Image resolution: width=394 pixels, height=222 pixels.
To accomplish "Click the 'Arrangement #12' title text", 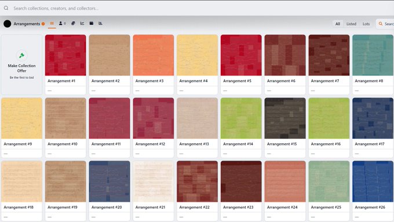I will point(150,144).
